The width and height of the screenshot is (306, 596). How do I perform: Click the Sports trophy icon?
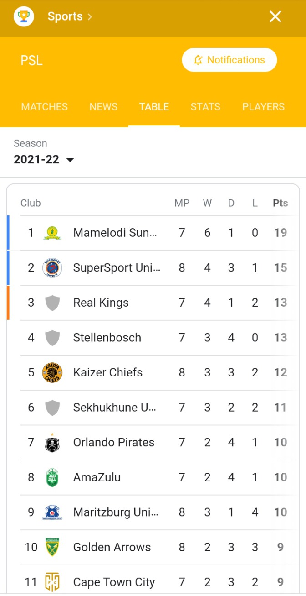[24, 17]
